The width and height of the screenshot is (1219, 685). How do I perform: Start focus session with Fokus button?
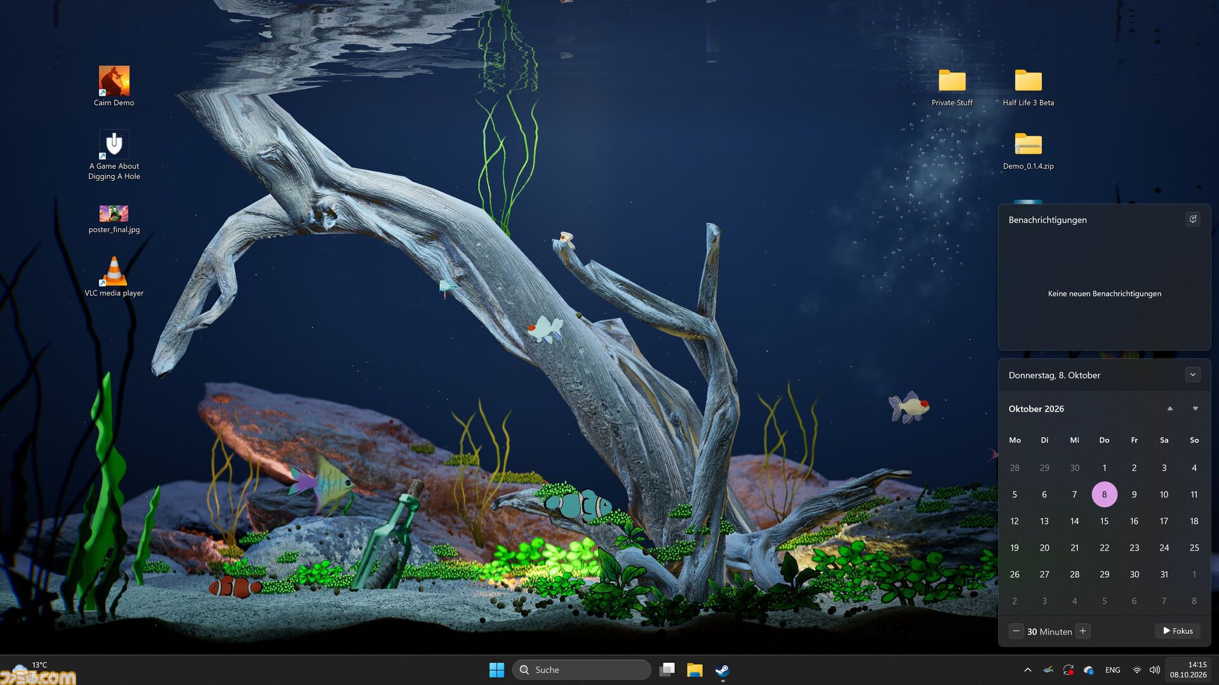[1178, 631]
